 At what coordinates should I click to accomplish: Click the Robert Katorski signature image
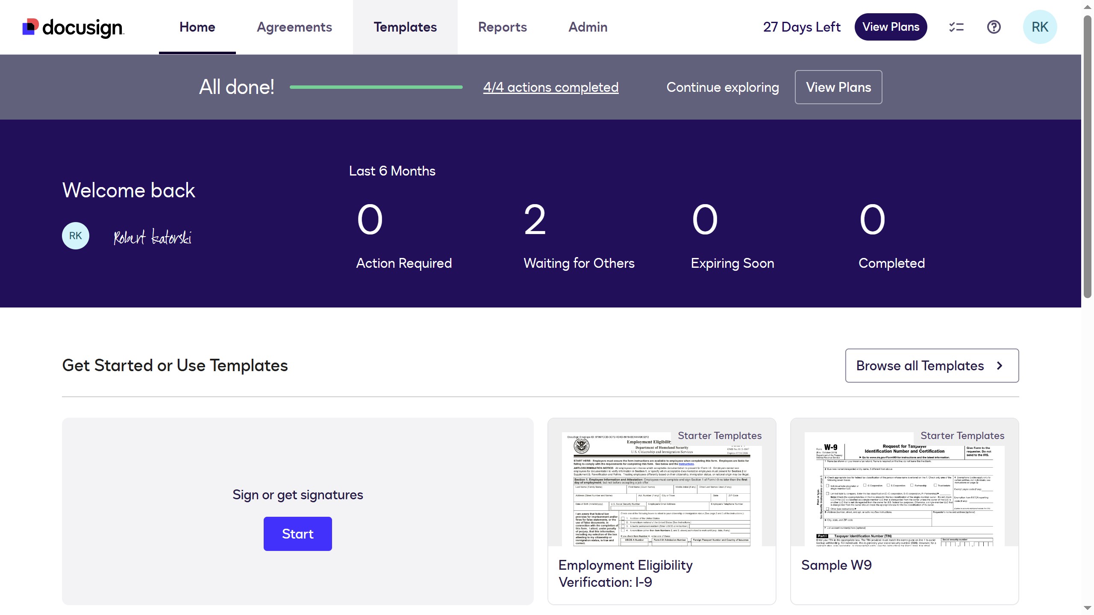click(153, 237)
